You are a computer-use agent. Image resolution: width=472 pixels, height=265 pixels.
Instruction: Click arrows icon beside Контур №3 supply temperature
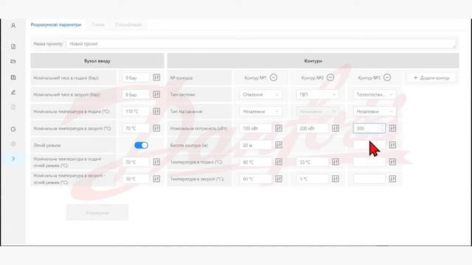392,162
